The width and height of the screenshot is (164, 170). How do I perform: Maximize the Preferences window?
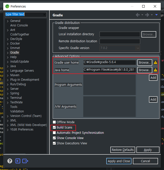[143, 6]
